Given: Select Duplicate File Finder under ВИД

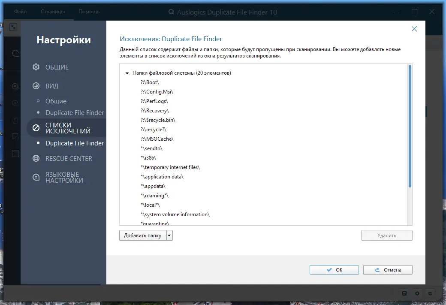Looking at the screenshot, I should click(75, 113).
